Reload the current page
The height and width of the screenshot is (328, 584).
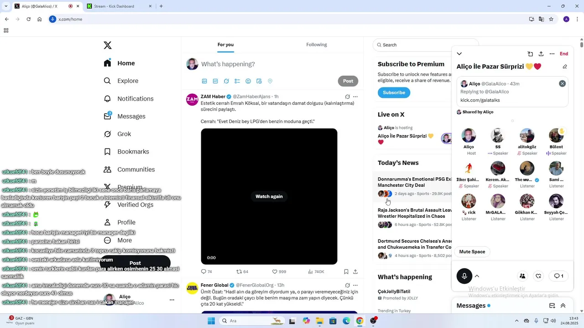click(x=28, y=19)
